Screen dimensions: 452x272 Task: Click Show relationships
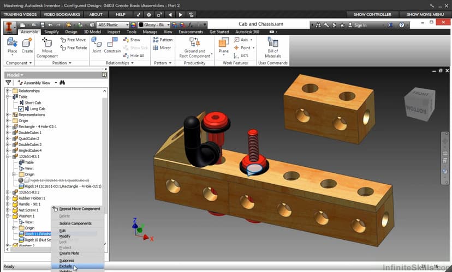pyautogui.click(x=132, y=40)
